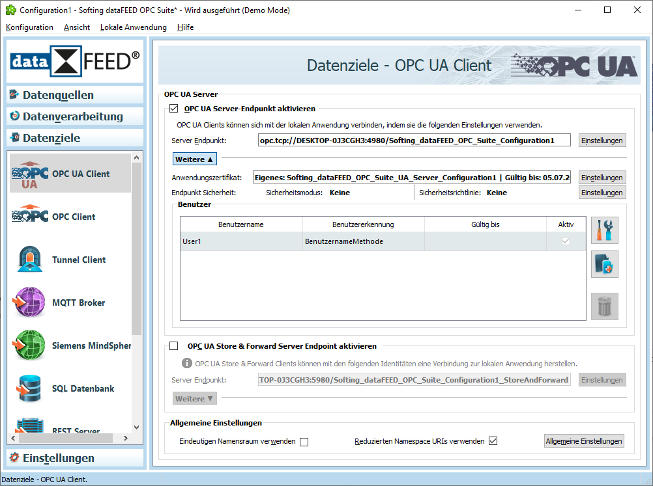Choose the Tunnel Client destination
This screenshot has height=486, width=653.
coord(70,260)
